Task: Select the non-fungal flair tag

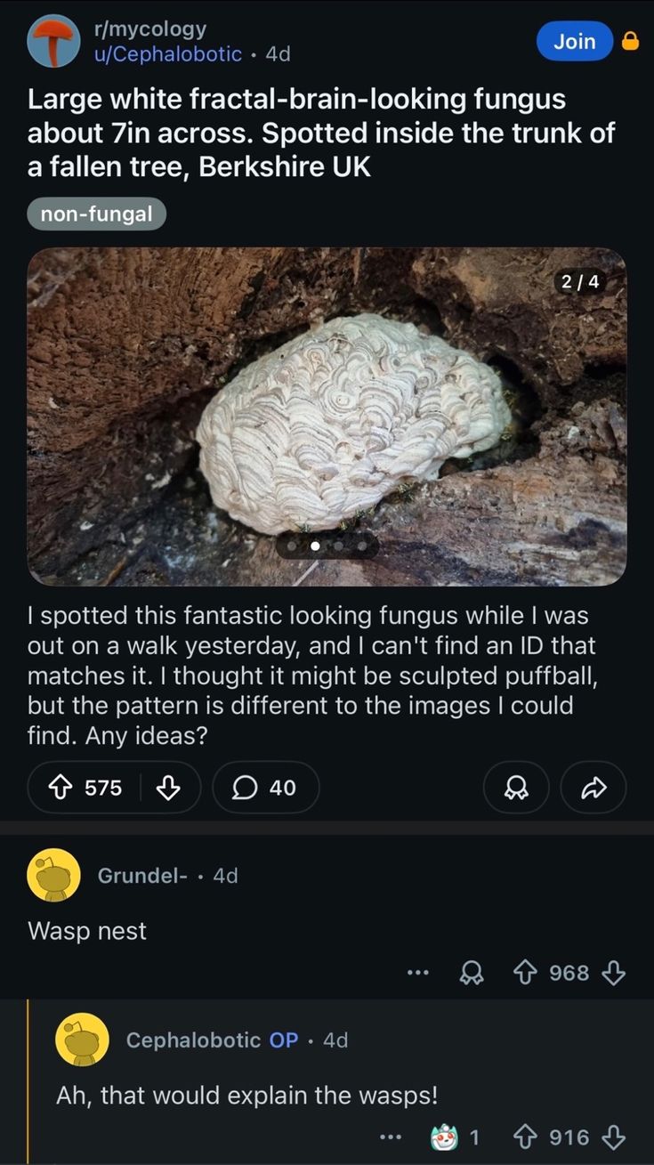Action: (x=96, y=214)
